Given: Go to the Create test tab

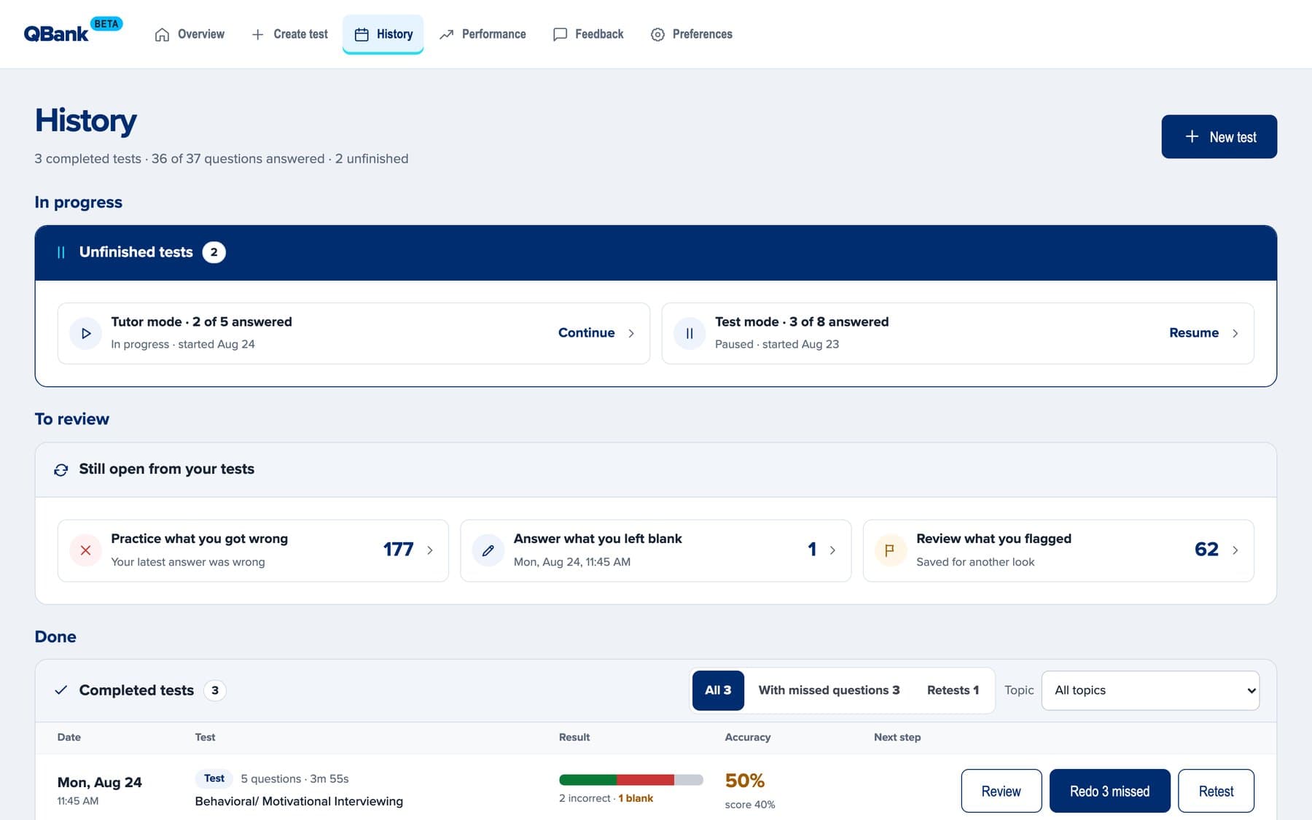Looking at the screenshot, I should click(x=289, y=34).
